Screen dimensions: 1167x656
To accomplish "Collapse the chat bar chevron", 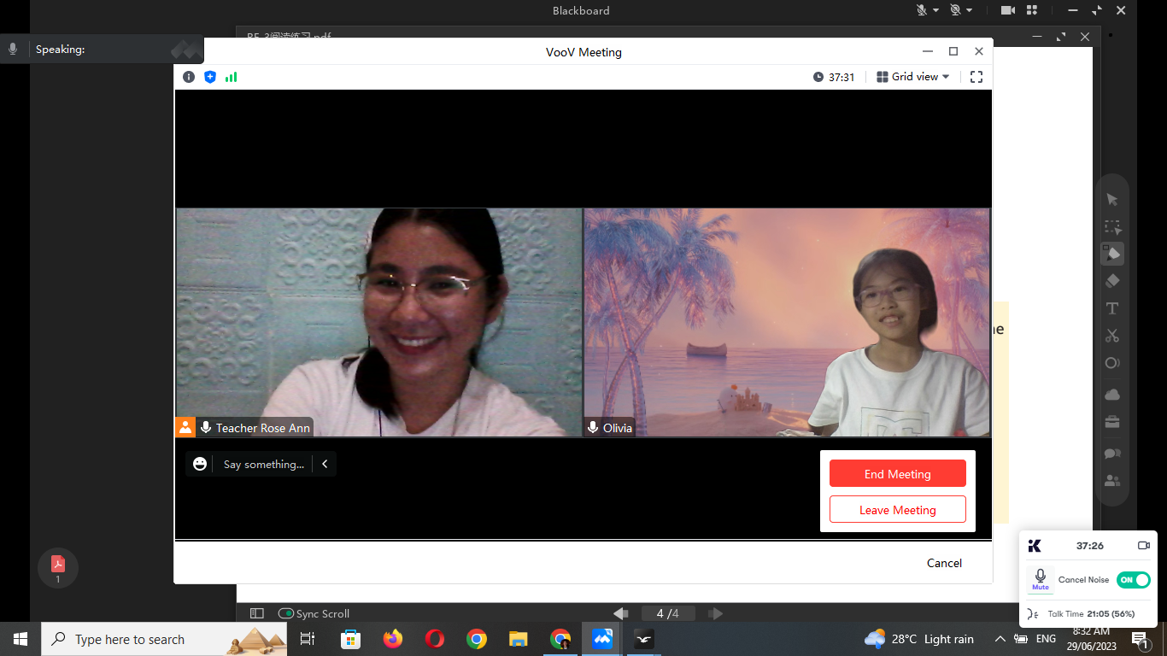I will click(325, 464).
